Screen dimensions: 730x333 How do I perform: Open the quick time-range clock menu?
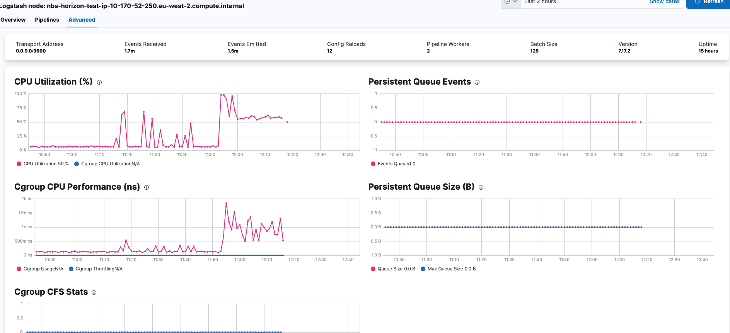(x=511, y=2)
